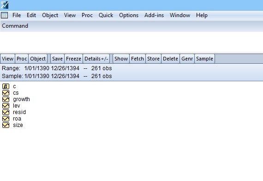Screen dimensions: 263x181
Task: Select the growth series icon
Action: click(x=6, y=99)
